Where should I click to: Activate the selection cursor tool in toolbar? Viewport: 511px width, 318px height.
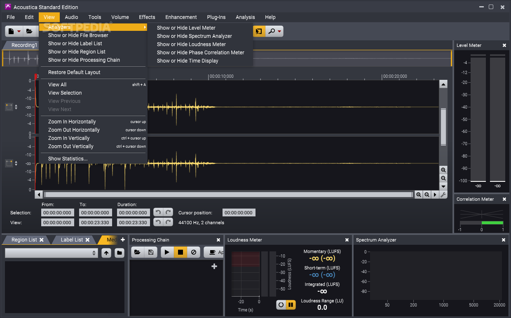[259, 31]
